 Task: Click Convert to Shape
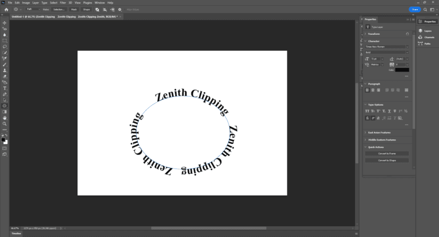coord(386,160)
